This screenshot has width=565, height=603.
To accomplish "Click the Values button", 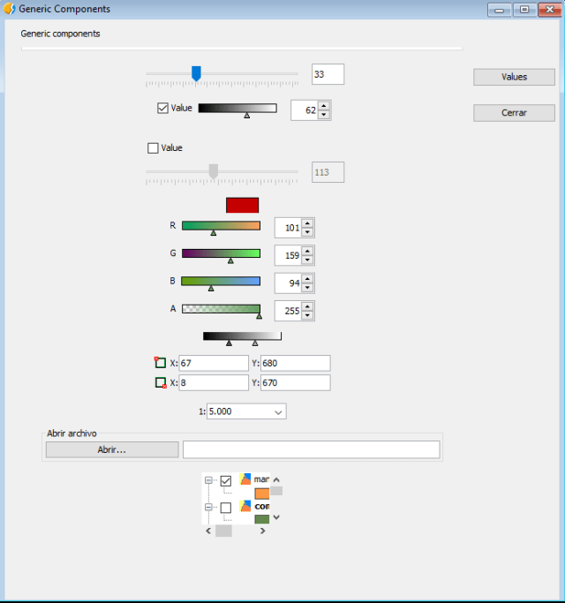I will (x=514, y=77).
